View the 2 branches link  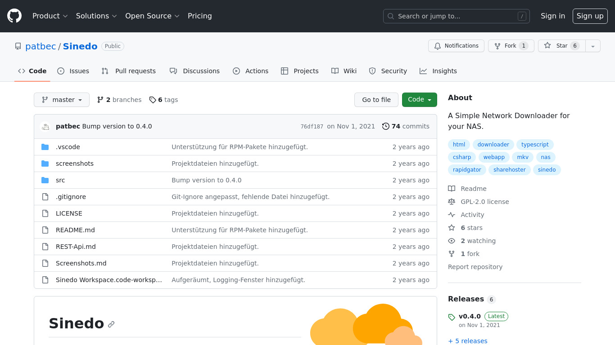click(x=119, y=100)
